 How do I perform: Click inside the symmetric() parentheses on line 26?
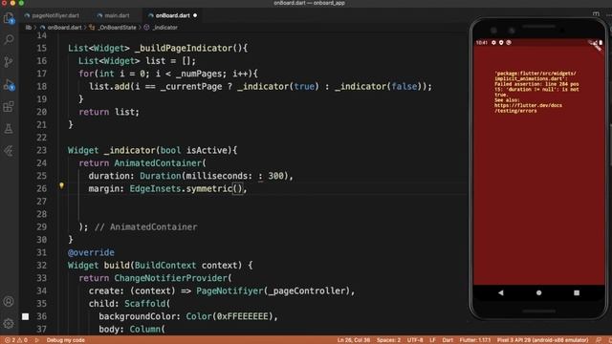click(238, 189)
